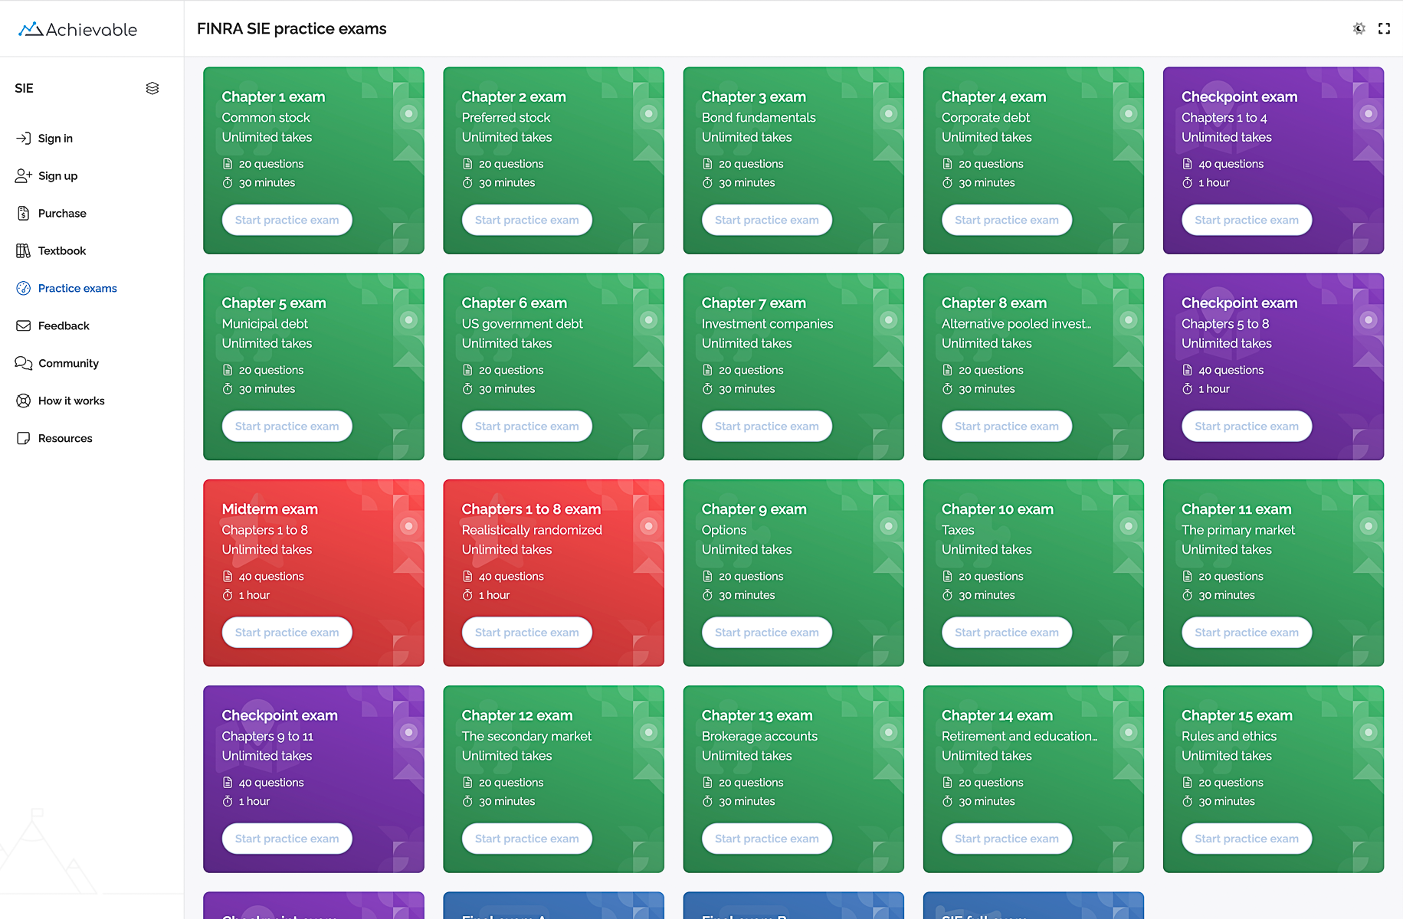Open Resources in the sidebar
The width and height of the screenshot is (1403, 919).
65,438
